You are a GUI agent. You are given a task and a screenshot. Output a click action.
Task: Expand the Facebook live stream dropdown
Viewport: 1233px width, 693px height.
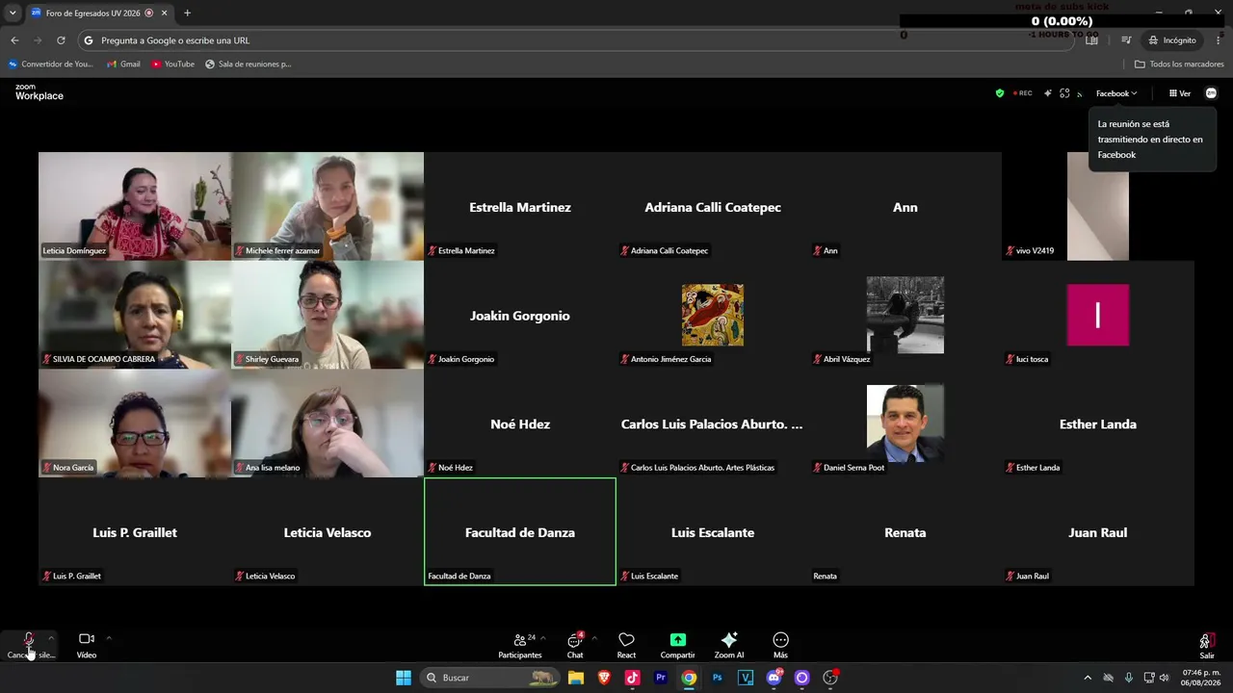(x=1116, y=93)
